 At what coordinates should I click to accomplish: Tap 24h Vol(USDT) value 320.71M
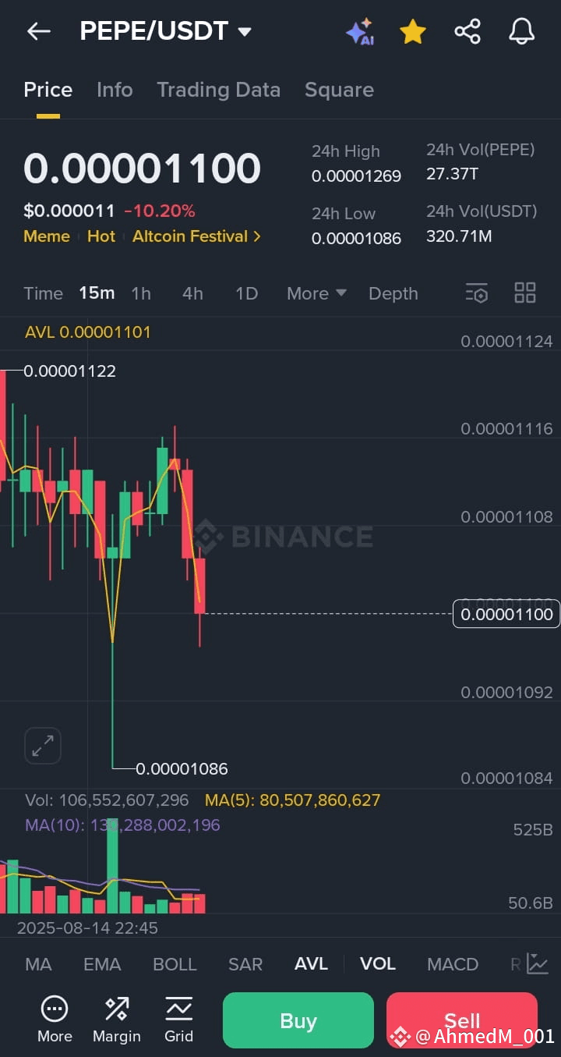coord(459,236)
